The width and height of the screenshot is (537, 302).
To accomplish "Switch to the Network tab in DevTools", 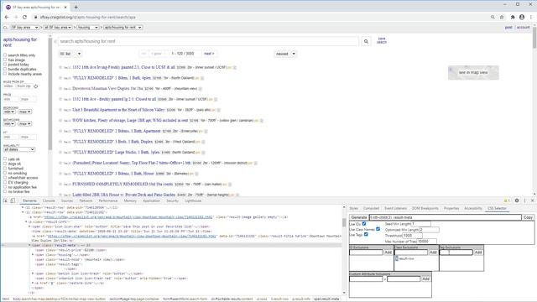I will coord(86,200).
